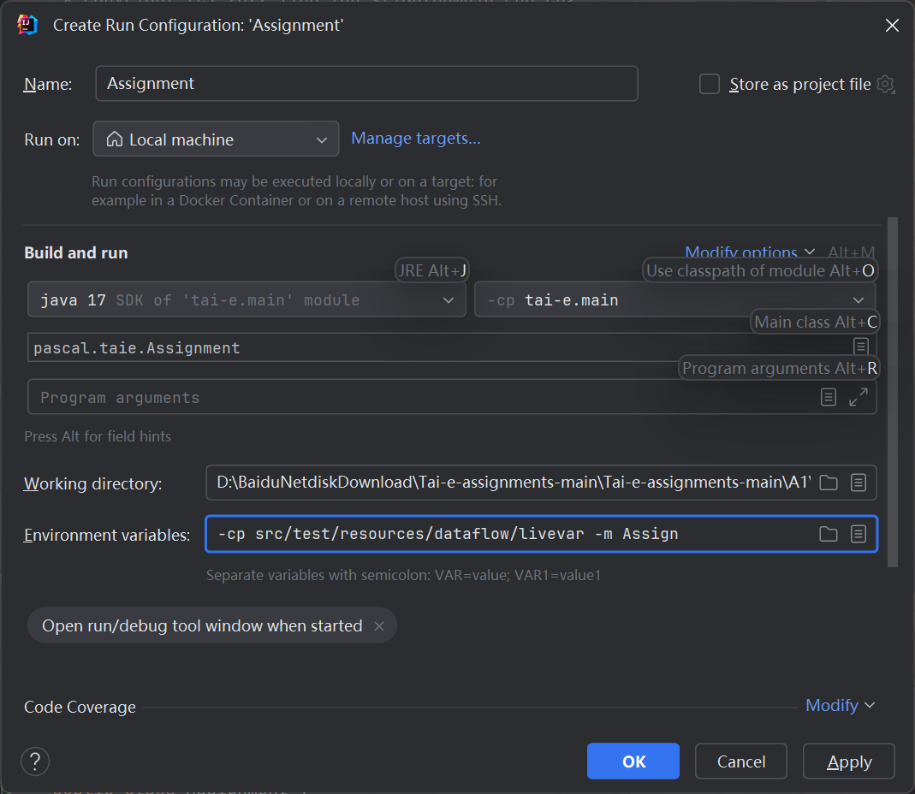Viewport: 915px width, 794px height.
Task: Open the main class browse icon
Action: click(860, 347)
